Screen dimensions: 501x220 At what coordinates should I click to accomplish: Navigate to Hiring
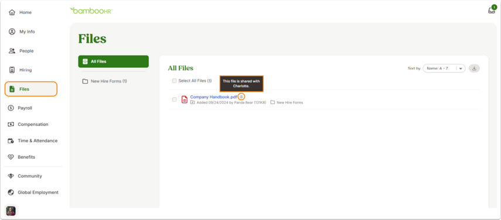[x=20, y=70]
